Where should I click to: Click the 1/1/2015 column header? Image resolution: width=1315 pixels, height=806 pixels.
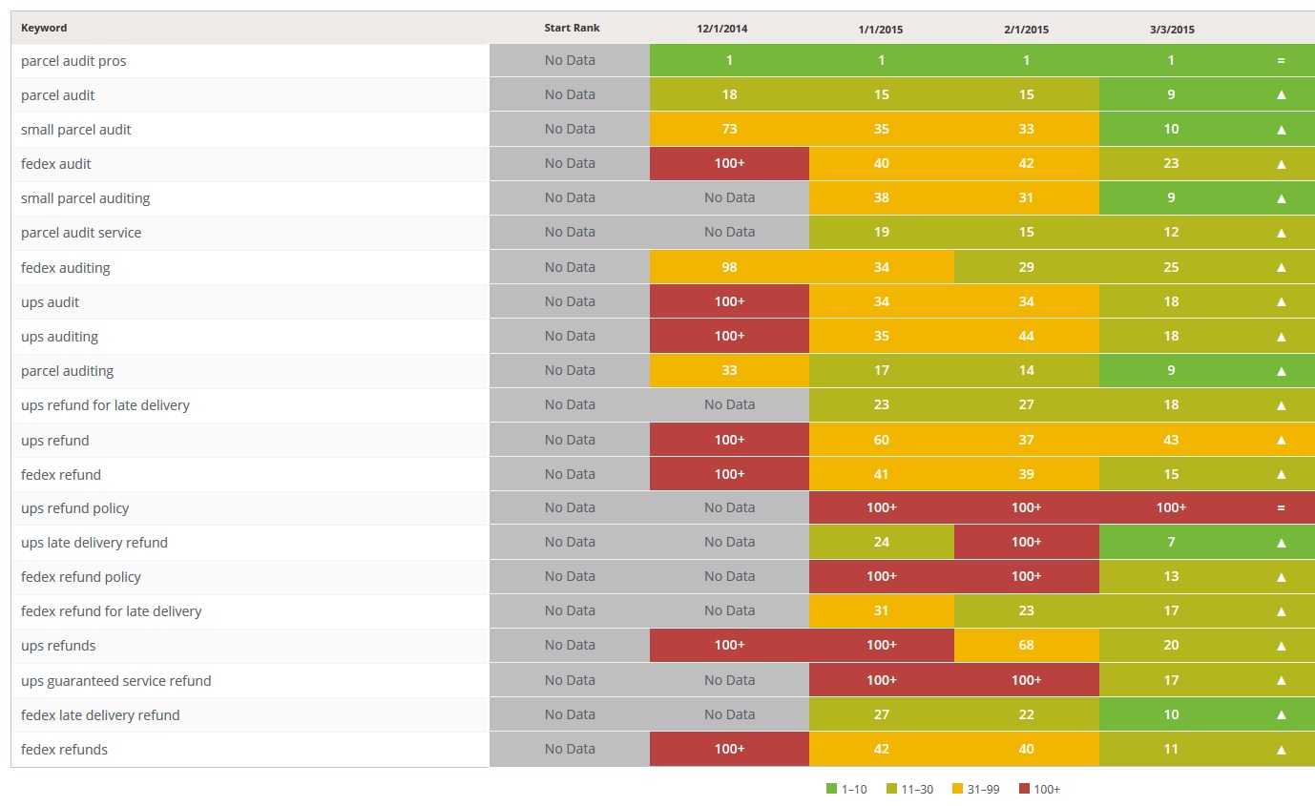click(881, 30)
